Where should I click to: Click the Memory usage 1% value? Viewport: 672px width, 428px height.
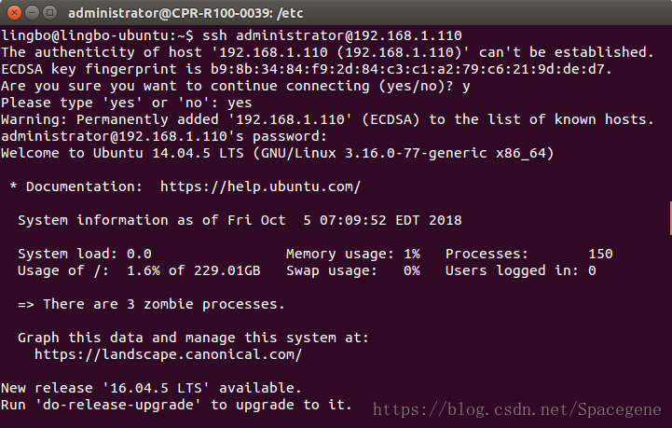click(412, 254)
